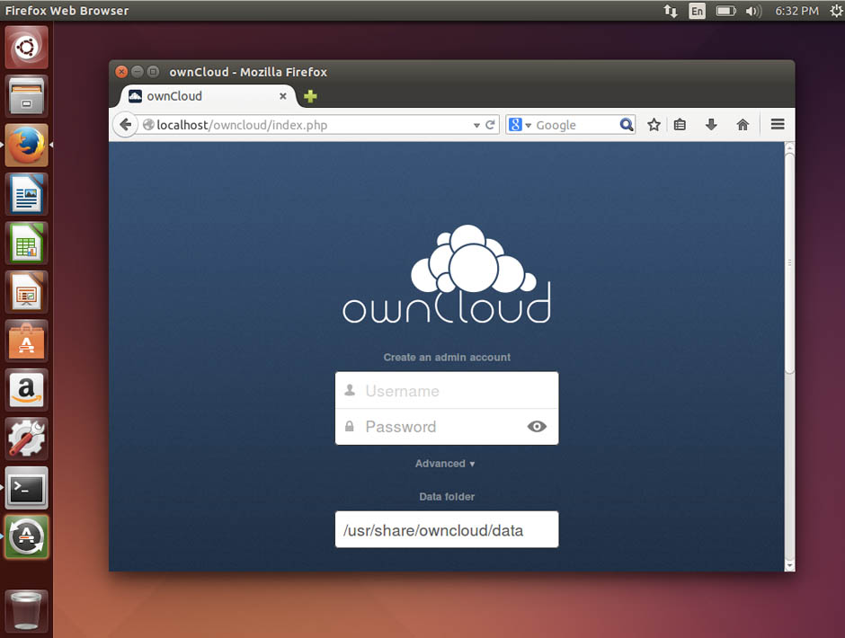Open Ubuntu Software Center
The width and height of the screenshot is (845, 638).
(26, 341)
